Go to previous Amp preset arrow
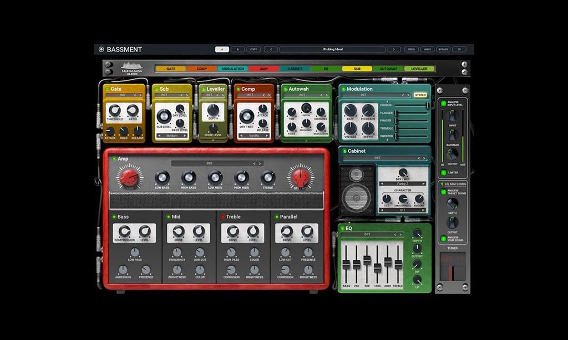Screen dimensions: 568x340 coord(254,163)
